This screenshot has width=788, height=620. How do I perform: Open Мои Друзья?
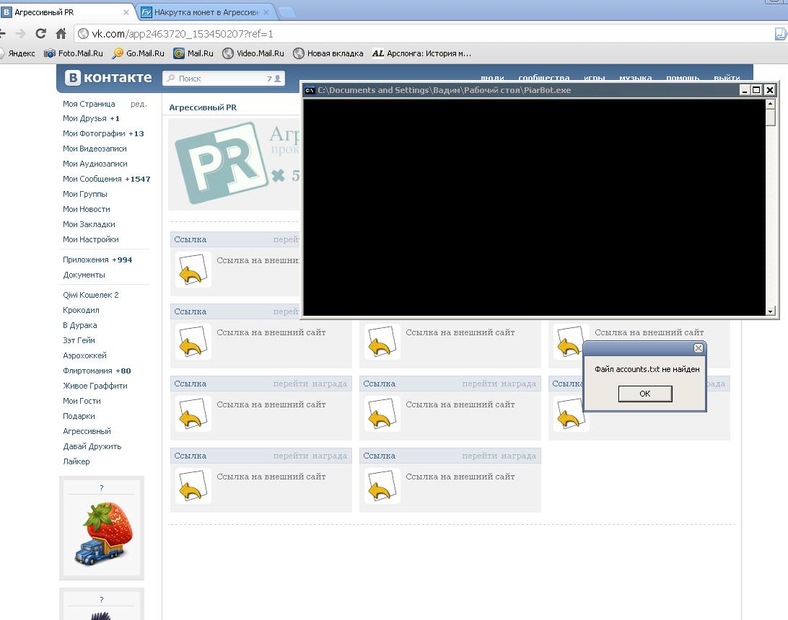click(91, 118)
